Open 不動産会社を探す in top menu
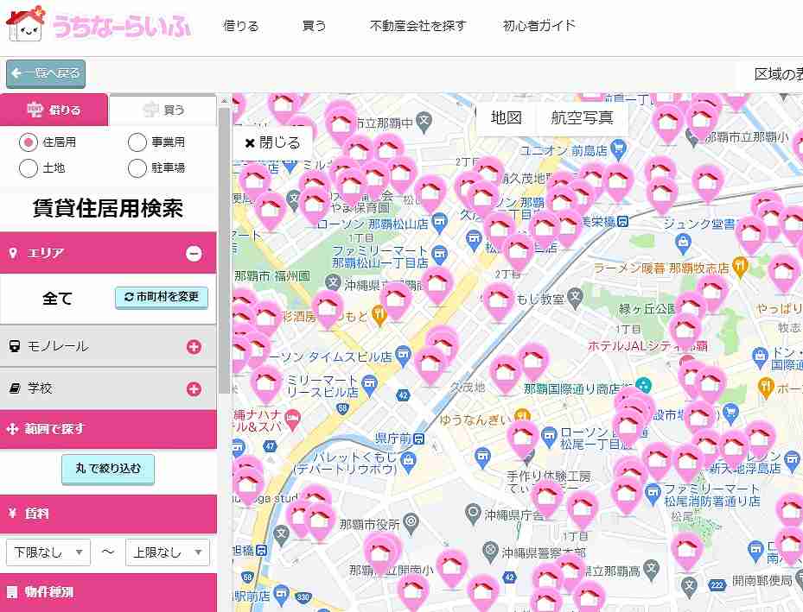 pos(417,25)
